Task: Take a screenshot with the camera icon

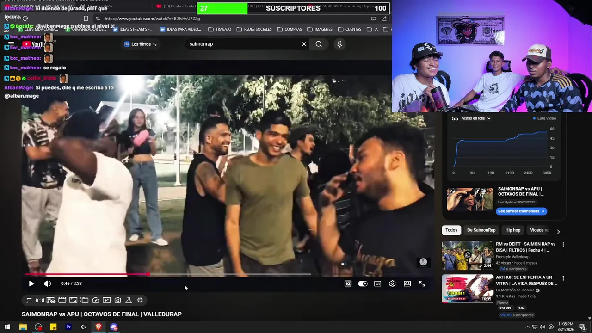Action: tap(117, 300)
